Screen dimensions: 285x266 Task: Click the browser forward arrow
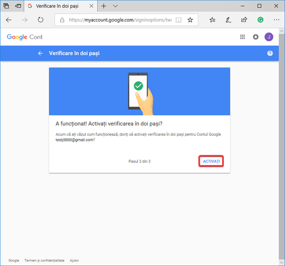(25, 20)
